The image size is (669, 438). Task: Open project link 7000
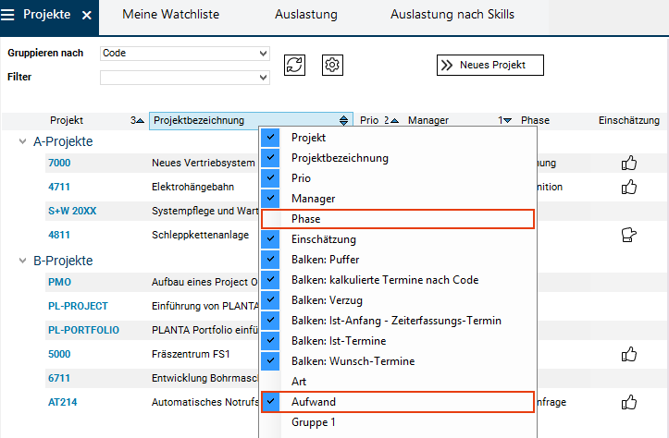point(59,163)
